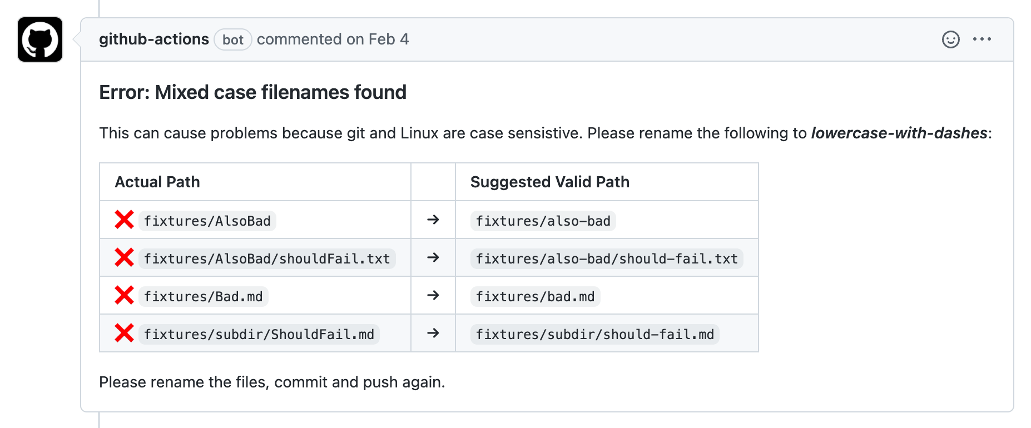
Task: Click red X beside fixtures/Bad.md
Action: tap(124, 296)
